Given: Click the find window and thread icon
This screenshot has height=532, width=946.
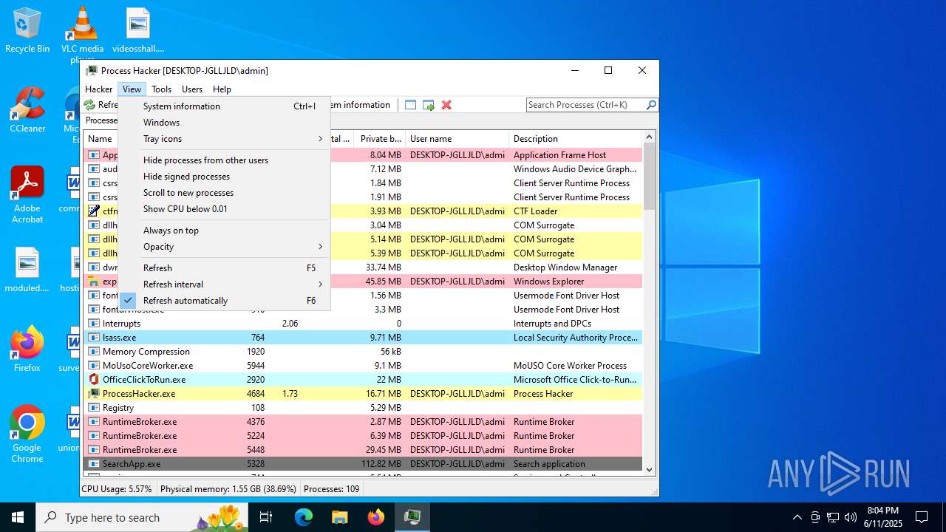Looking at the screenshot, I should click(x=429, y=105).
